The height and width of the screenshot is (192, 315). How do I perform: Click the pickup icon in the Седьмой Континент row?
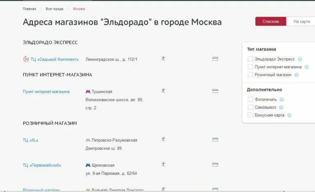point(163,58)
